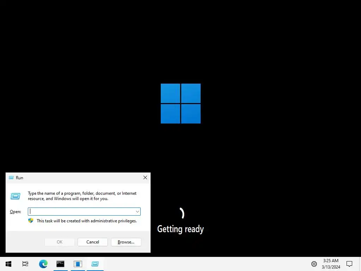
Task: Click the Cancel button in Run
Action: pyautogui.click(x=93, y=242)
